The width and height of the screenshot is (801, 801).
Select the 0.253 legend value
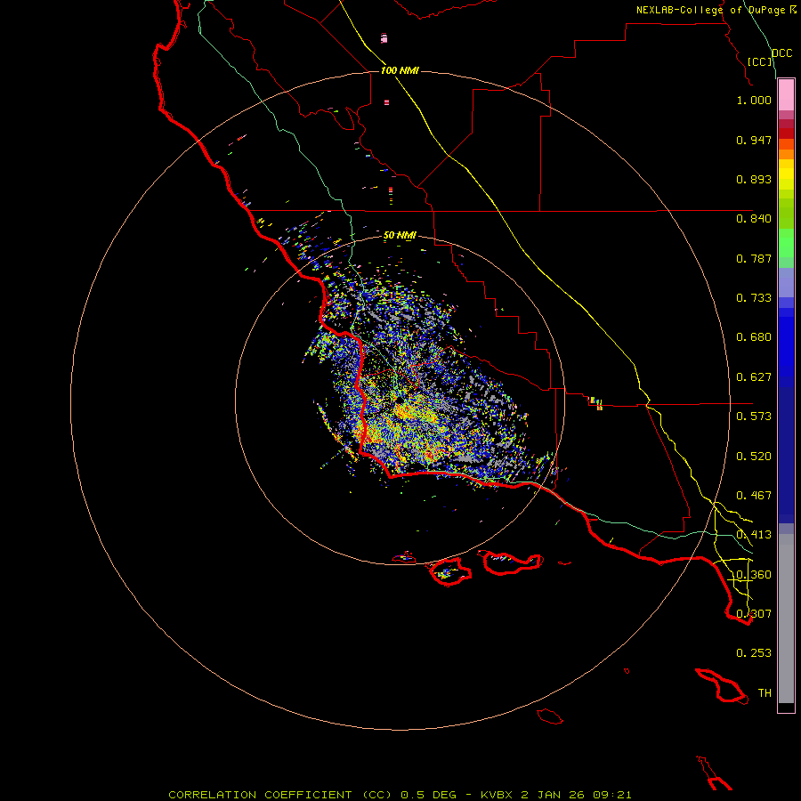point(754,653)
